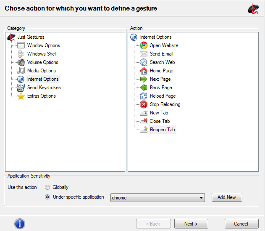Screen dimensions: 265x231
Task: Select Send Keystrokes category
Action: (x=44, y=88)
